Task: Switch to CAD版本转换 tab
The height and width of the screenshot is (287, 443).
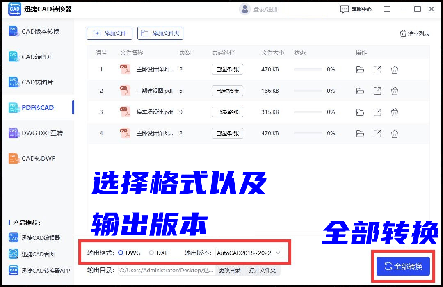Action: tap(38, 31)
